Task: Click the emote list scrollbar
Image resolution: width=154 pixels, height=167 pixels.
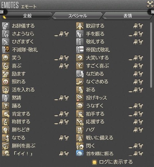Action: coord(151,55)
